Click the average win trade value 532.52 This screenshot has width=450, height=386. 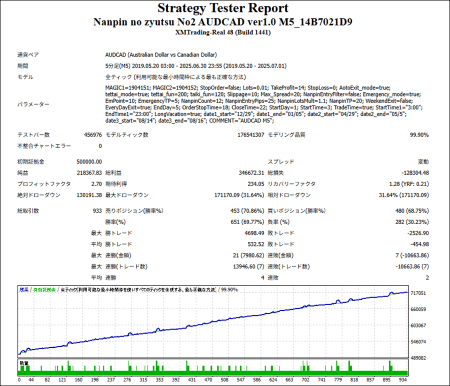(255, 244)
